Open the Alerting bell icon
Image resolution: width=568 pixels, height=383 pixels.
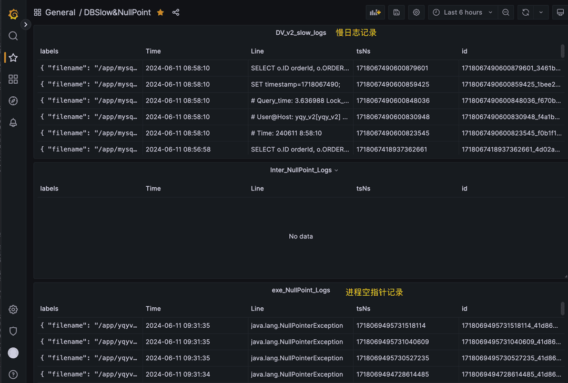click(13, 123)
